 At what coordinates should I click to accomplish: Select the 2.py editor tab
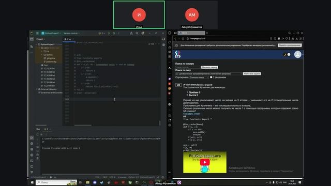[x=68, y=39]
